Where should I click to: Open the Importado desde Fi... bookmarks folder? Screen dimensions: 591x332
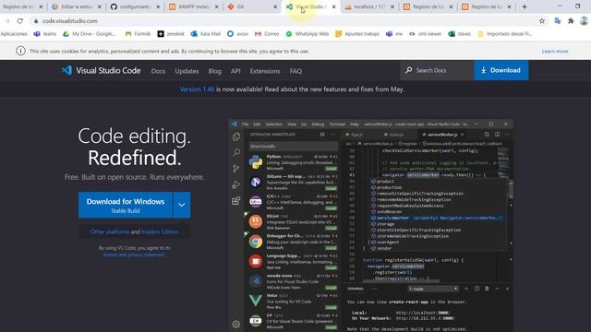pyautogui.click(x=505, y=34)
